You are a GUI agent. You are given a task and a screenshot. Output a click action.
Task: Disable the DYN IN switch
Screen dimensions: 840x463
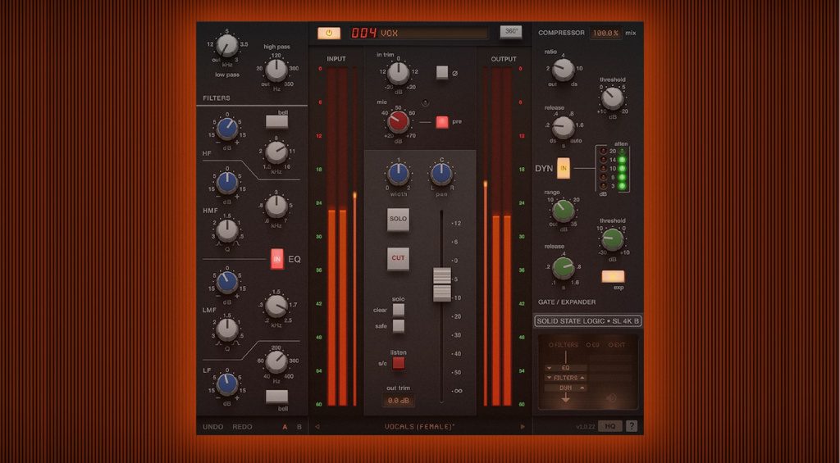564,168
